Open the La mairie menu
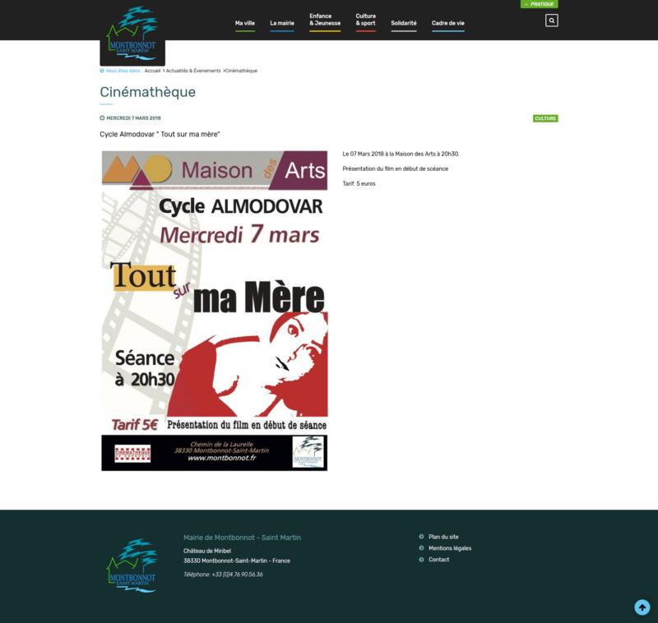The image size is (658, 623). click(282, 24)
